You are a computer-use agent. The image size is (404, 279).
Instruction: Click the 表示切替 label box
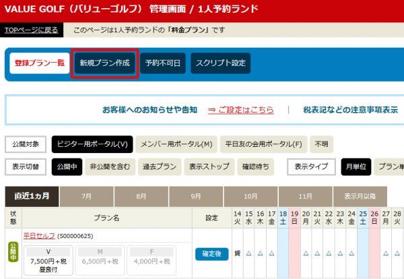[26, 167]
